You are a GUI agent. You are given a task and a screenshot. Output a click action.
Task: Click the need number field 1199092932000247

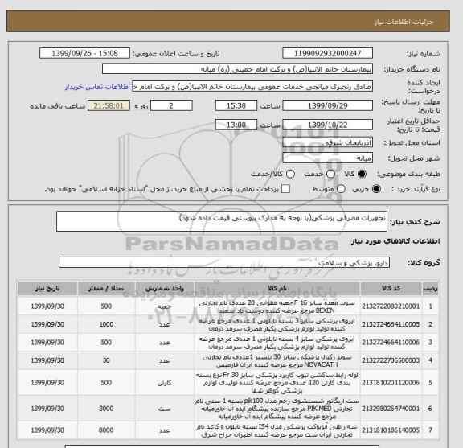[x=327, y=54]
